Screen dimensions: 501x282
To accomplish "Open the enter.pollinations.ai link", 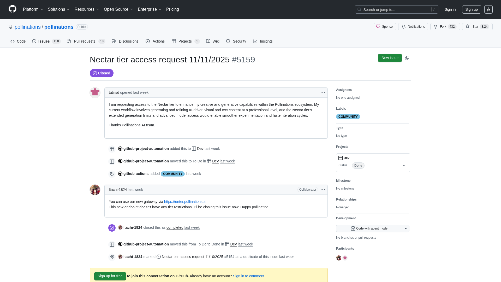I will [185, 202].
